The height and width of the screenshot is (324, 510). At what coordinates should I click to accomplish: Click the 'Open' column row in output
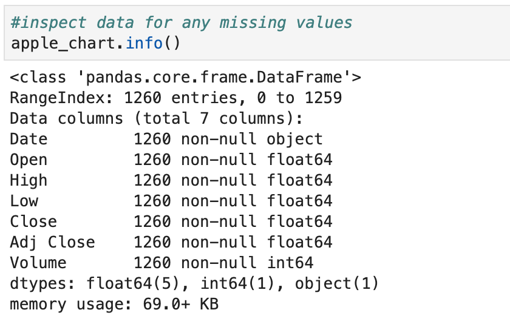click(x=171, y=160)
